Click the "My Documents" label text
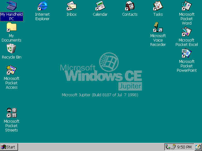This screenshot has width=202, height=151. [x=11, y=38]
